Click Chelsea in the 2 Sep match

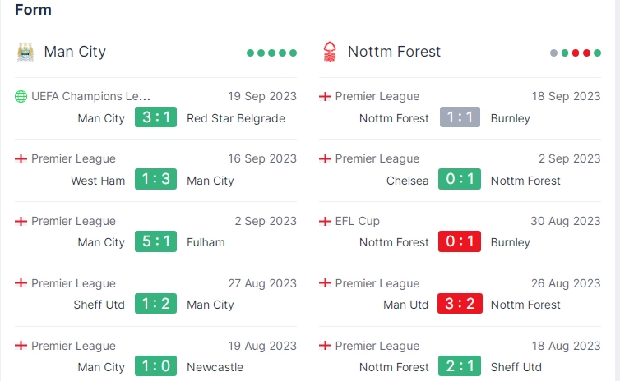pos(407,181)
